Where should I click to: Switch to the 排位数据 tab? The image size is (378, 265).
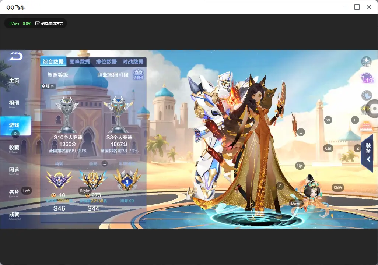click(106, 62)
